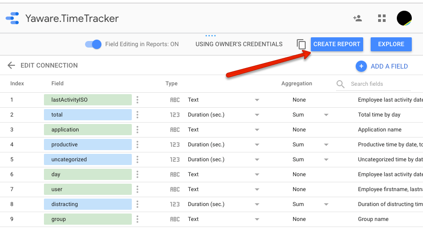Image resolution: width=423 pixels, height=248 pixels.
Task: Click the ADD A FIELD label
Action: [389, 67]
